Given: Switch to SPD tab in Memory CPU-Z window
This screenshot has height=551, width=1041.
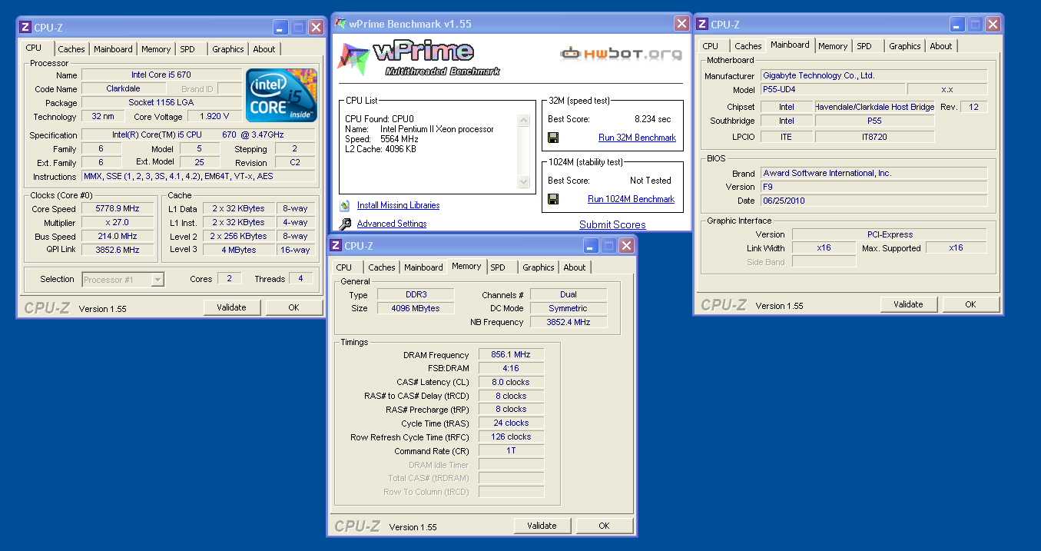Looking at the screenshot, I should 498,267.
